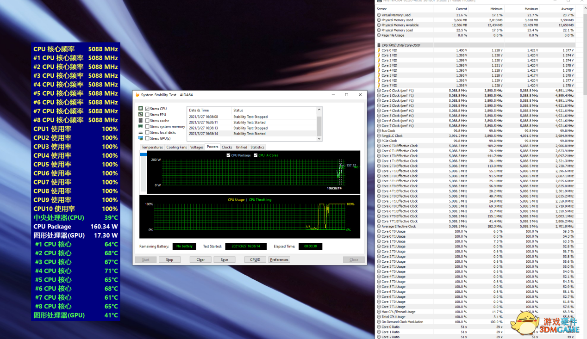587x339 pixels.
Task: Click the Status column header in the log
Action: (274, 110)
